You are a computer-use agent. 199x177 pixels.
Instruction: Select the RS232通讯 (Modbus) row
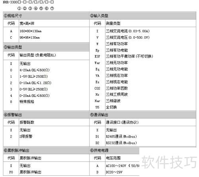tap(143, 143)
